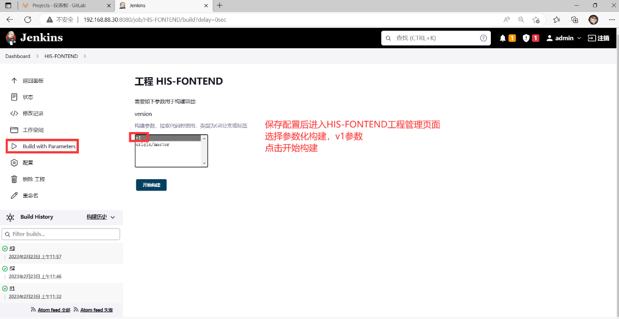Click the magnifier icon in Jenkins search box
The width and height of the screenshot is (619, 319).
click(x=389, y=38)
